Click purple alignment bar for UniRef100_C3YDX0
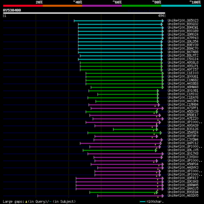This screenshot has height=204, width=204. tap(128, 158)
